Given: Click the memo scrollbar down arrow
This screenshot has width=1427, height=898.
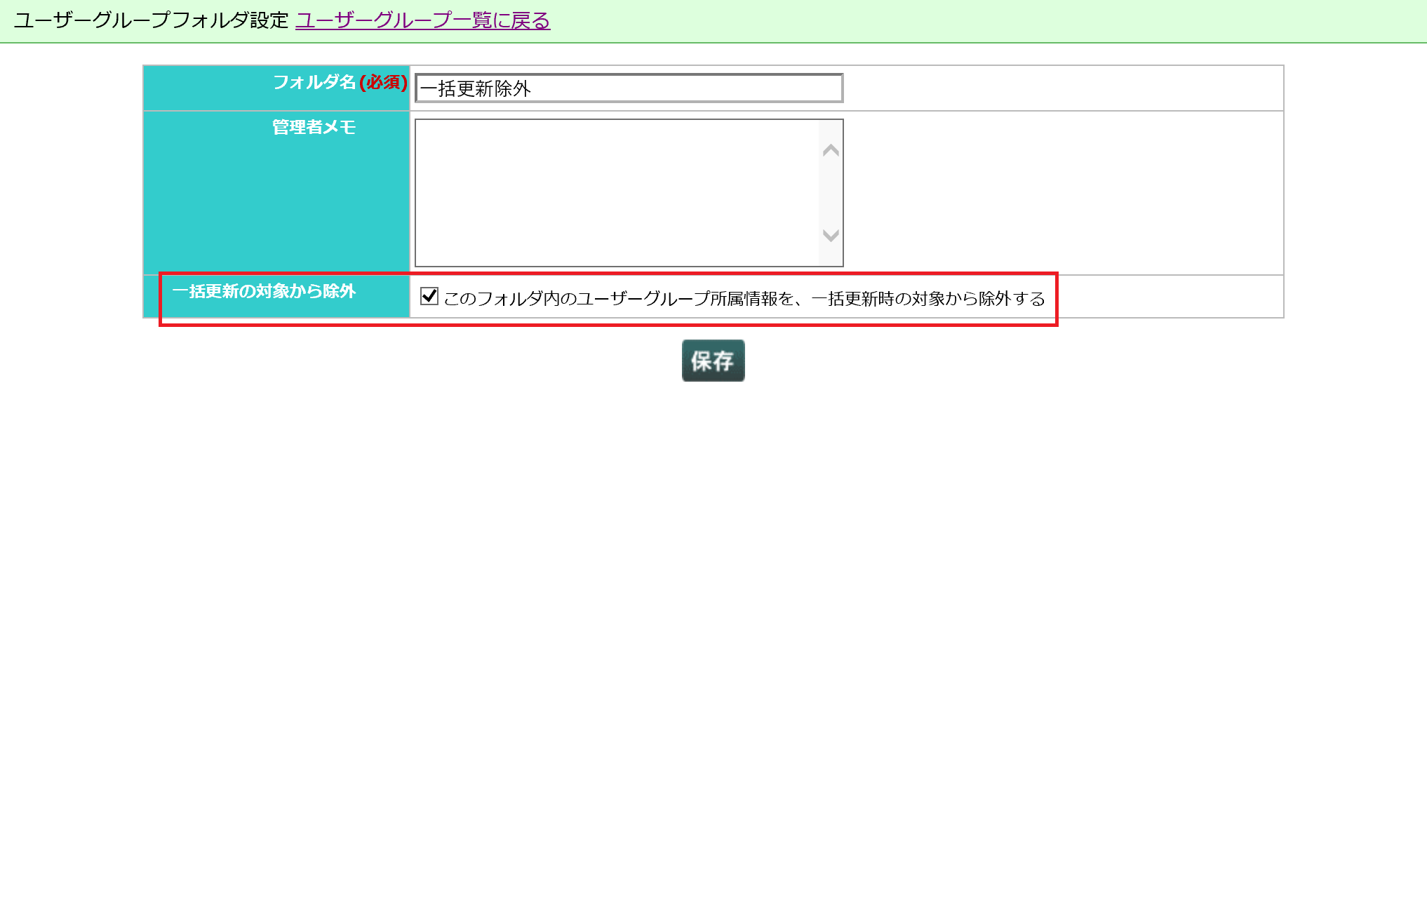Looking at the screenshot, I should click(831, 236).
